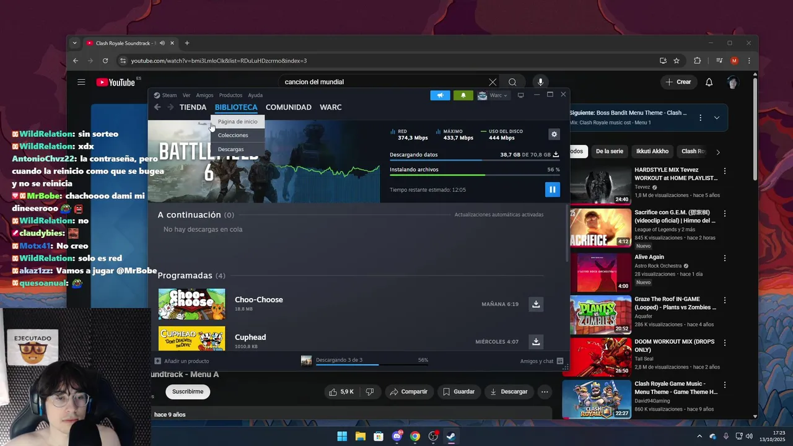Open YouTube account avatar menu
793x446 pixels.
tap(733, 82)
